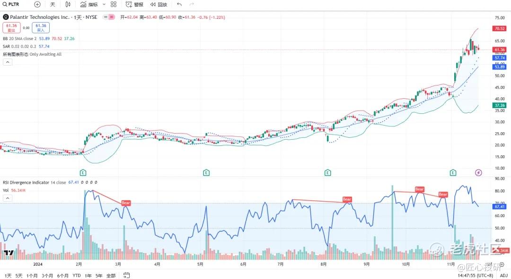511x279 pixels.
Task: Click the 61.36 卖出 sell button
Action: [11, 28]
